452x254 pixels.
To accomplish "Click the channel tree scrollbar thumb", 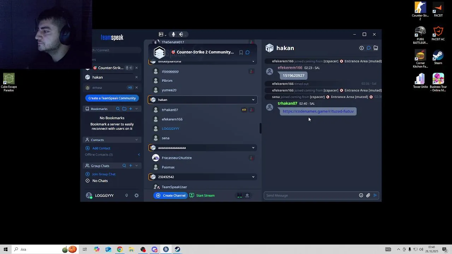I will tap(261, 128).
